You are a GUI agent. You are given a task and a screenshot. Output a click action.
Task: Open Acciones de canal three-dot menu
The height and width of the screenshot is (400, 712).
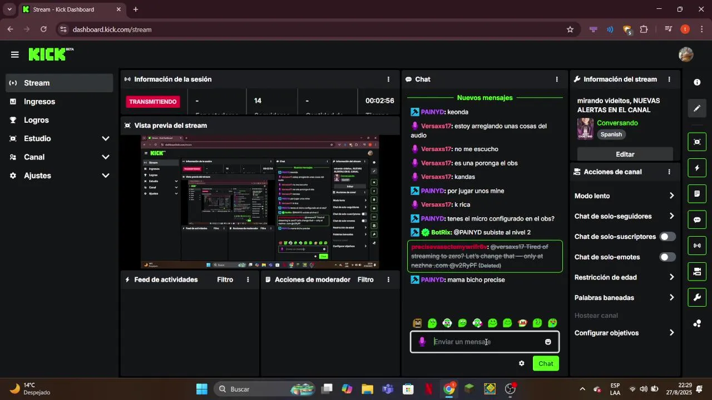coord(669,172)
